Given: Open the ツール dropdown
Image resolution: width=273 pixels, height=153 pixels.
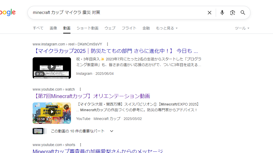Looking at the screenshot, I should (242, 28).
